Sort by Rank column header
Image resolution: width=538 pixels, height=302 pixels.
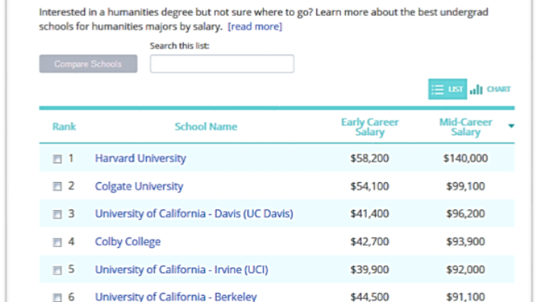(64, 127)
